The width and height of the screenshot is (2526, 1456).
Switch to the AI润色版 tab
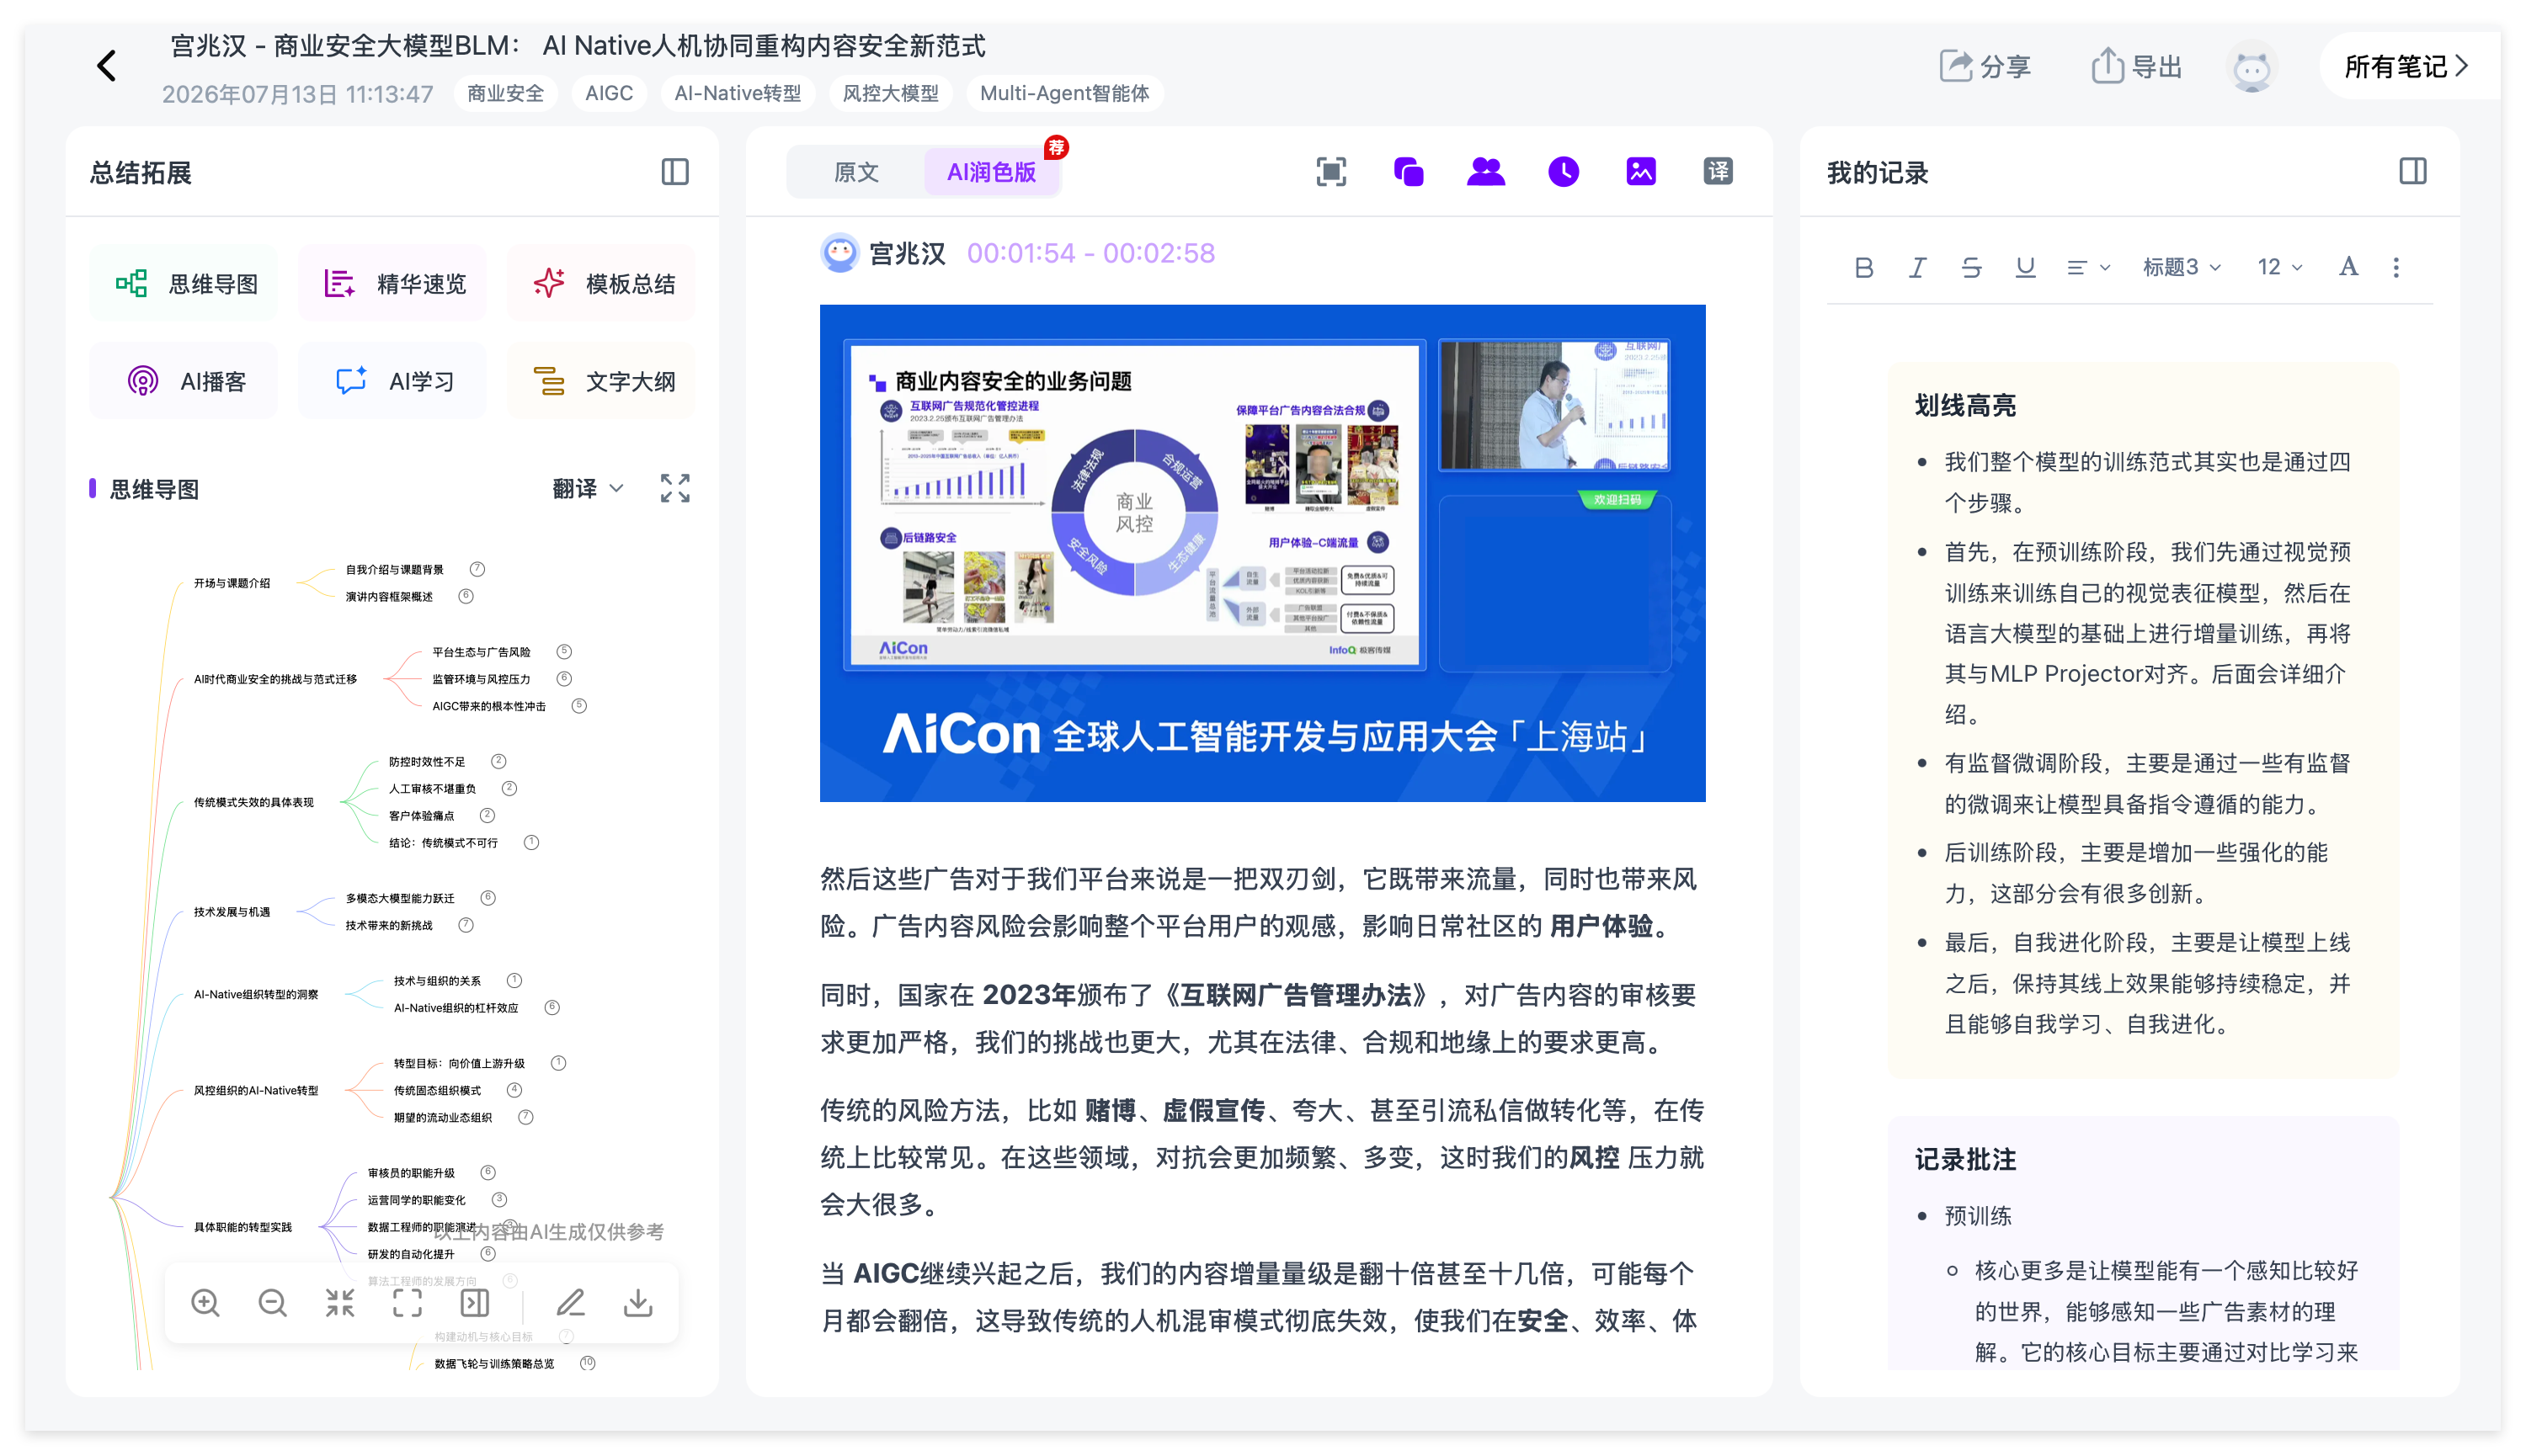tap(991, 172)
